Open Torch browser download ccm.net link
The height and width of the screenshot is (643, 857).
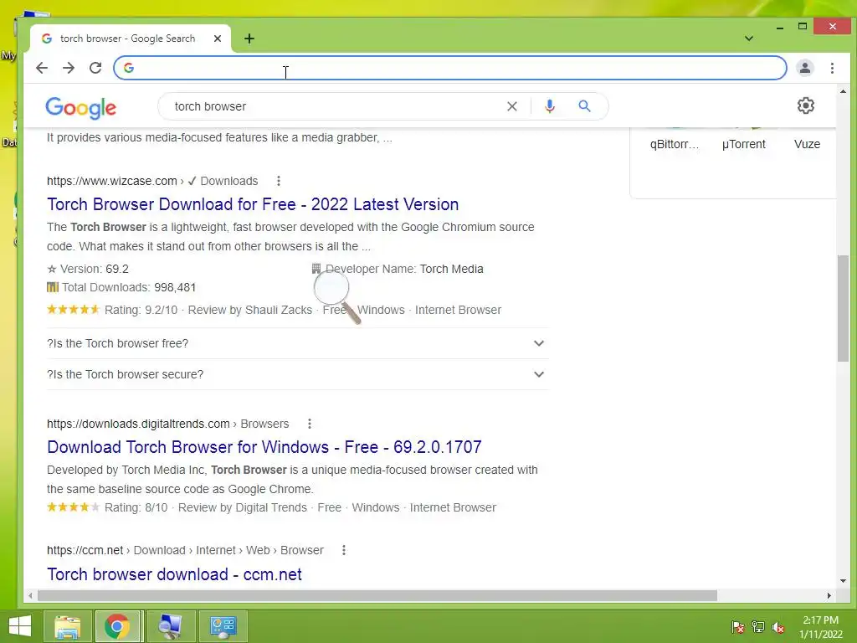[x=174, y=574]
